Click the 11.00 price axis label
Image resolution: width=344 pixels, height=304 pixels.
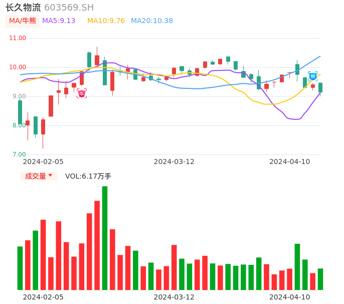[x=18, y=38]
